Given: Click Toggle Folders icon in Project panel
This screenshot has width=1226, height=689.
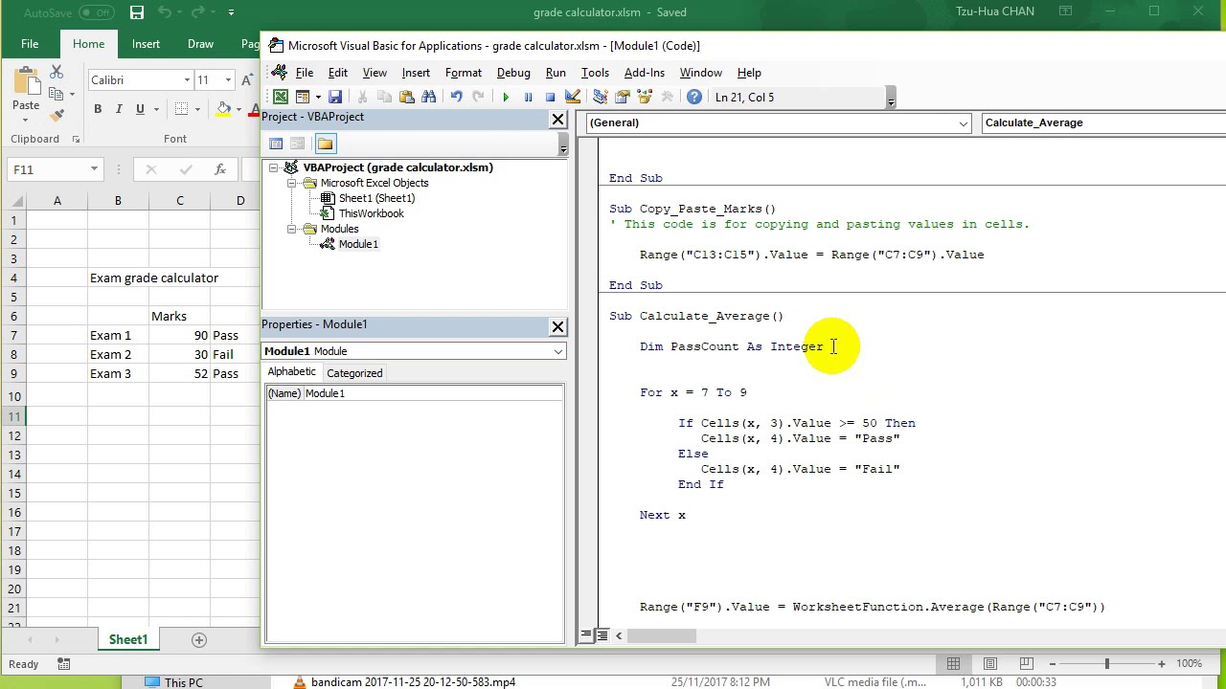Looking at the screenshot, I should (x=325, y=144).
